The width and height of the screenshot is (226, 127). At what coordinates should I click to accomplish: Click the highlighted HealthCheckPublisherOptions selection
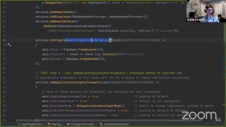(89, 40)
